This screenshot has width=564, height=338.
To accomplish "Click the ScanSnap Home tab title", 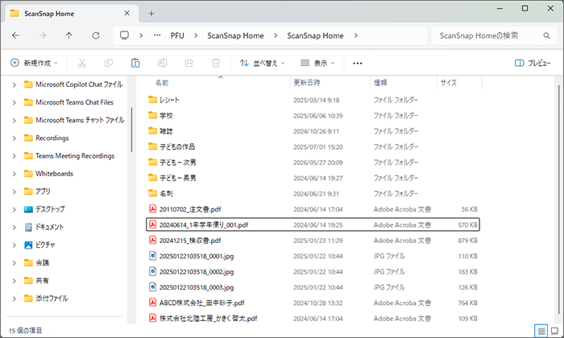I will tap(49, 14).
